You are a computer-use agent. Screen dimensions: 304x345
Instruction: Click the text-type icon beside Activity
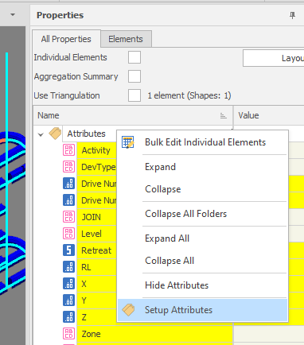pyautogui.click(x=68, y=150)
